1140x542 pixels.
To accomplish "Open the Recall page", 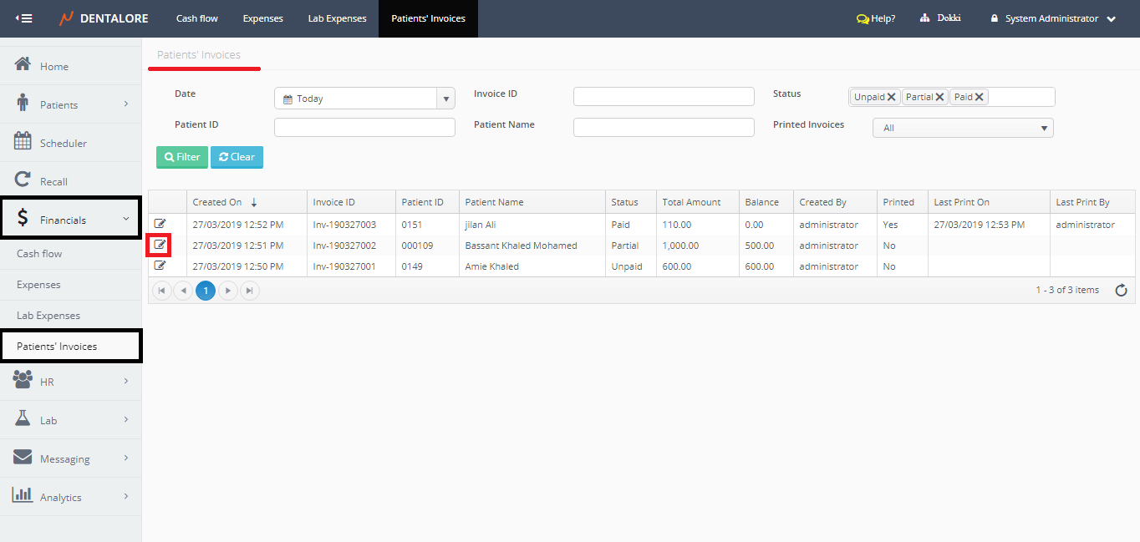I will click(53, 181).
